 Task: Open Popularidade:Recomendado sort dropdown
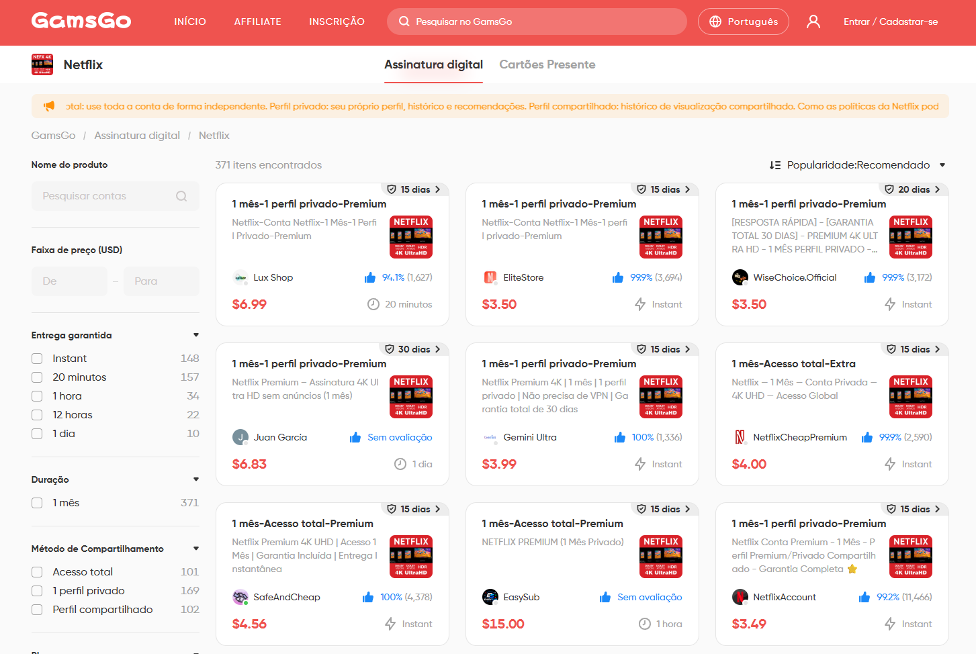tap(858, 165)
